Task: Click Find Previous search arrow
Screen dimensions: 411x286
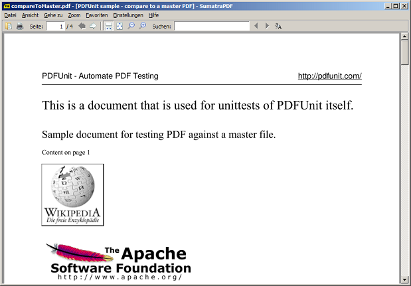Action: 256,26
